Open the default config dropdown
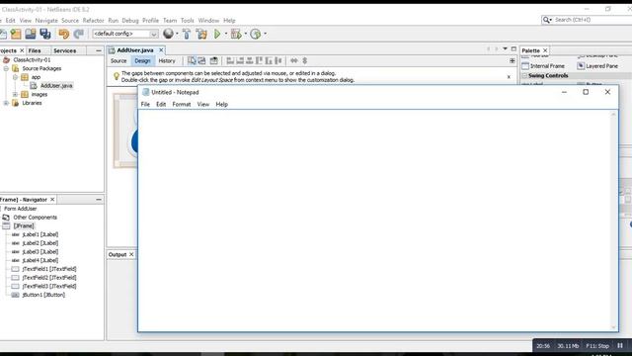The height and width of the screenshot is (356, 632). 154,34
